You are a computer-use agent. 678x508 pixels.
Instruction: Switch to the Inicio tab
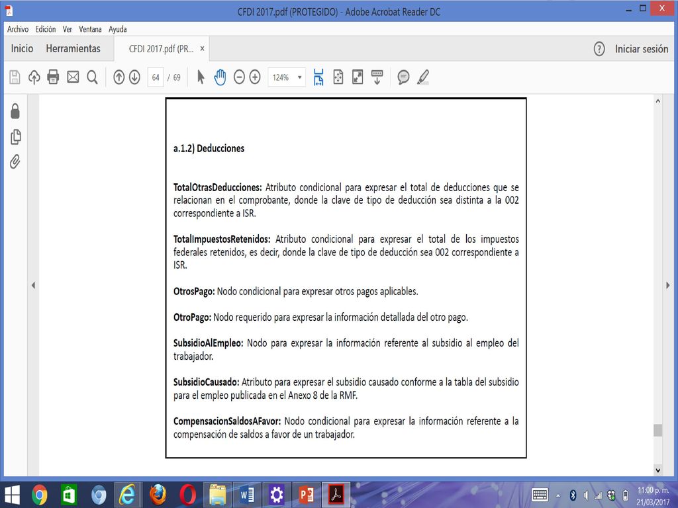(22, 48)
